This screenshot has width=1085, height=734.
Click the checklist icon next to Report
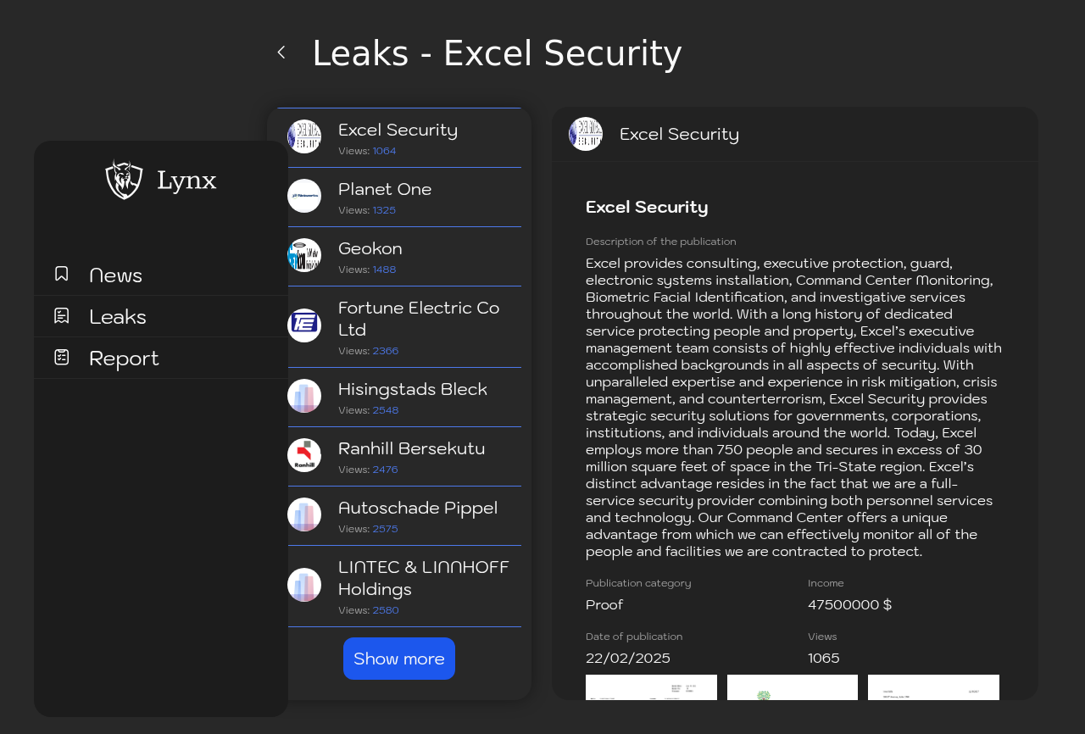point(62,357)
